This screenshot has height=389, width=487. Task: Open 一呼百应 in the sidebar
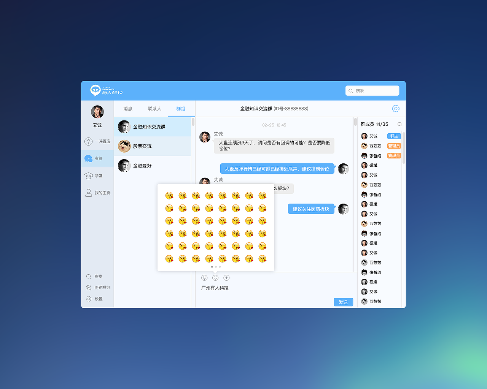coord(97,141)
